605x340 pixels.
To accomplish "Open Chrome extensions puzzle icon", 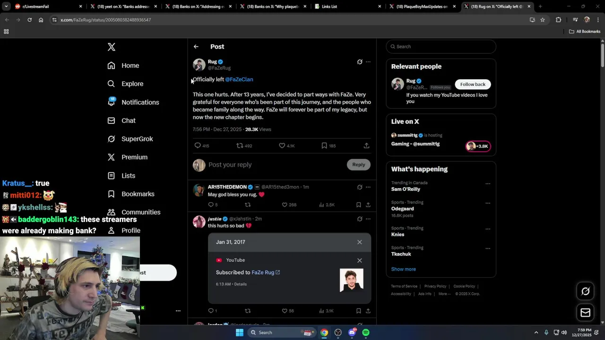I will pyautogui.click(x=559, y=20).
